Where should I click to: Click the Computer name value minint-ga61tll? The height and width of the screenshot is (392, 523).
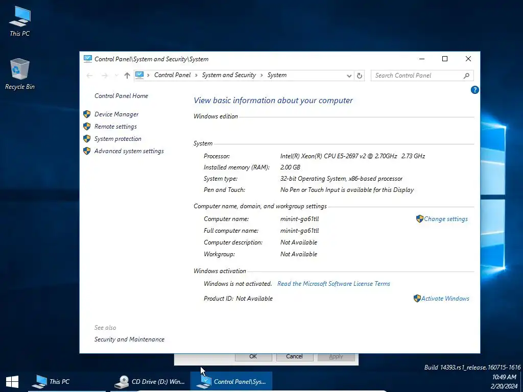click(299, 219)
